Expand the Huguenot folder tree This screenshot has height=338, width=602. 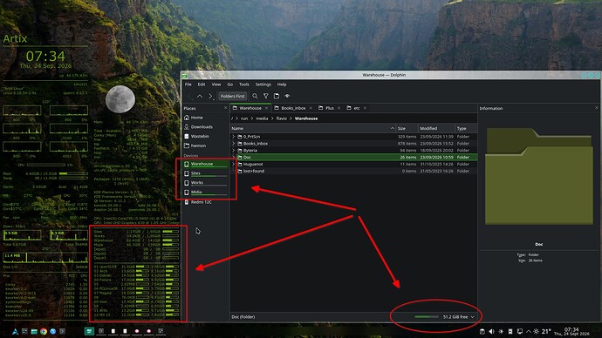tap(234, 164)
